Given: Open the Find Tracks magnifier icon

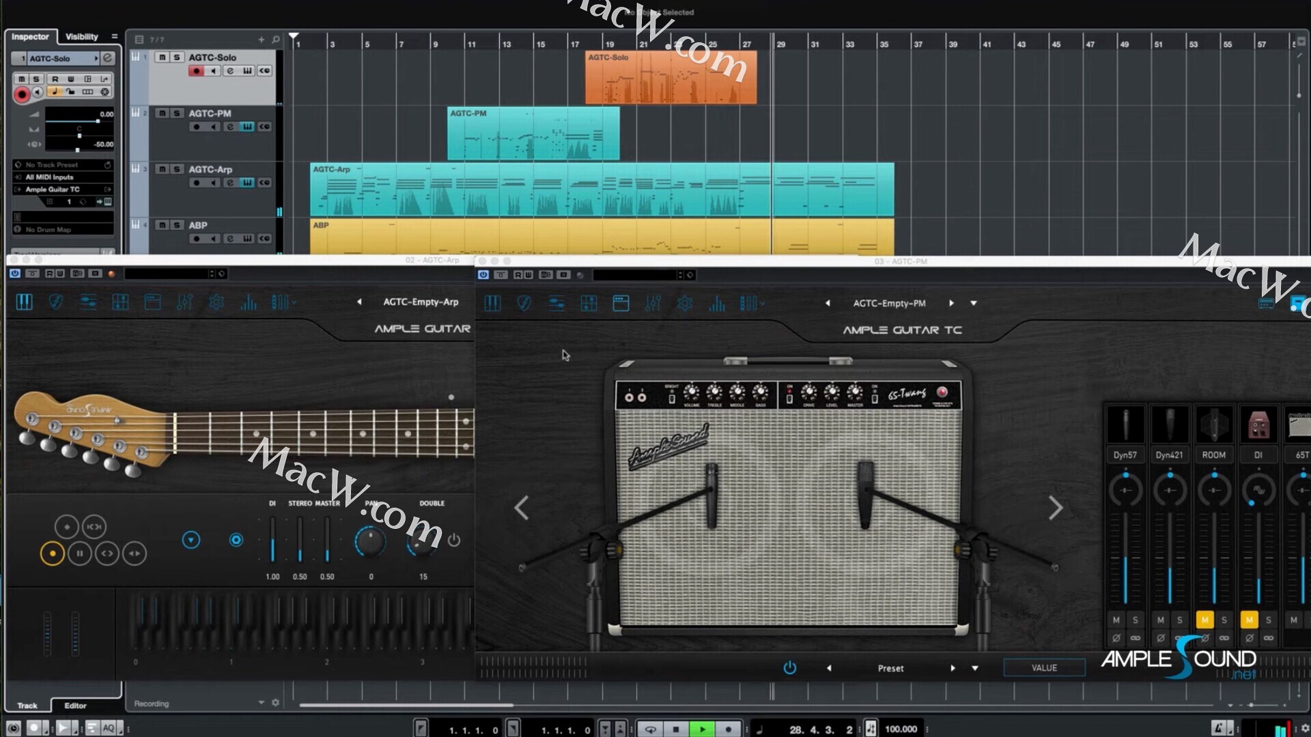Looking at the screenshot, I should (x=276, y=40).
